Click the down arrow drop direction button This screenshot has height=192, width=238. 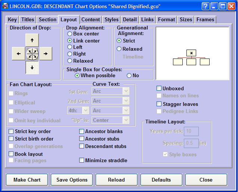[x=32, y=67]
